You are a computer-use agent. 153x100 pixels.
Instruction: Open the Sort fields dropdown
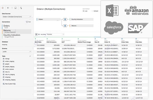[x=55, y=34]
